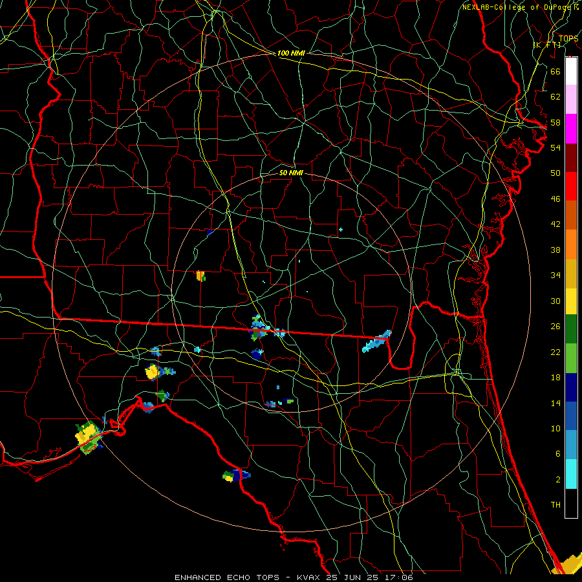Select the dark maroon legend swatch

point(571,158)
